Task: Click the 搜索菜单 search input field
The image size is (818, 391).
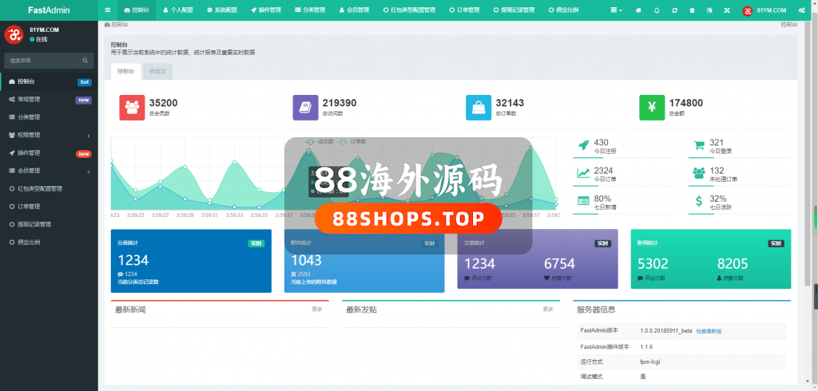Action: click(44, 60)
